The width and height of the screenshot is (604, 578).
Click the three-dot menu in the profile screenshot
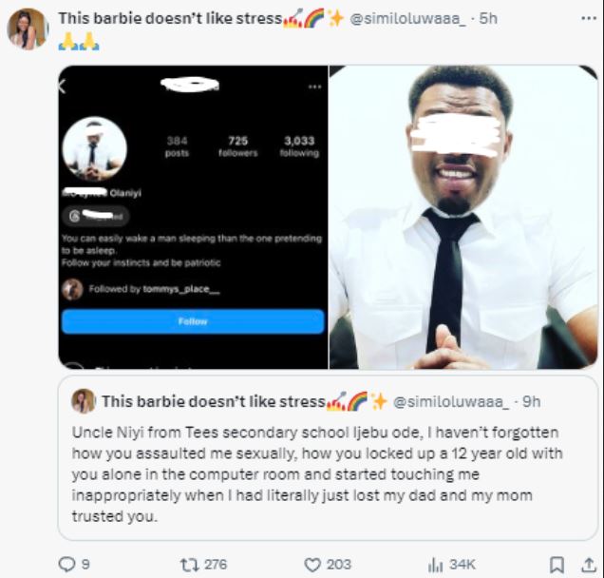coord(314,86)
